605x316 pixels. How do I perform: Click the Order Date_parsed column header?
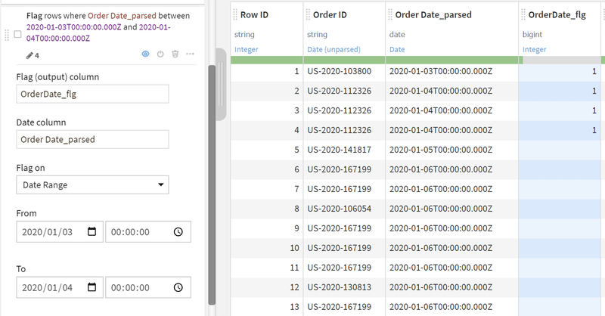click(433, 14)
